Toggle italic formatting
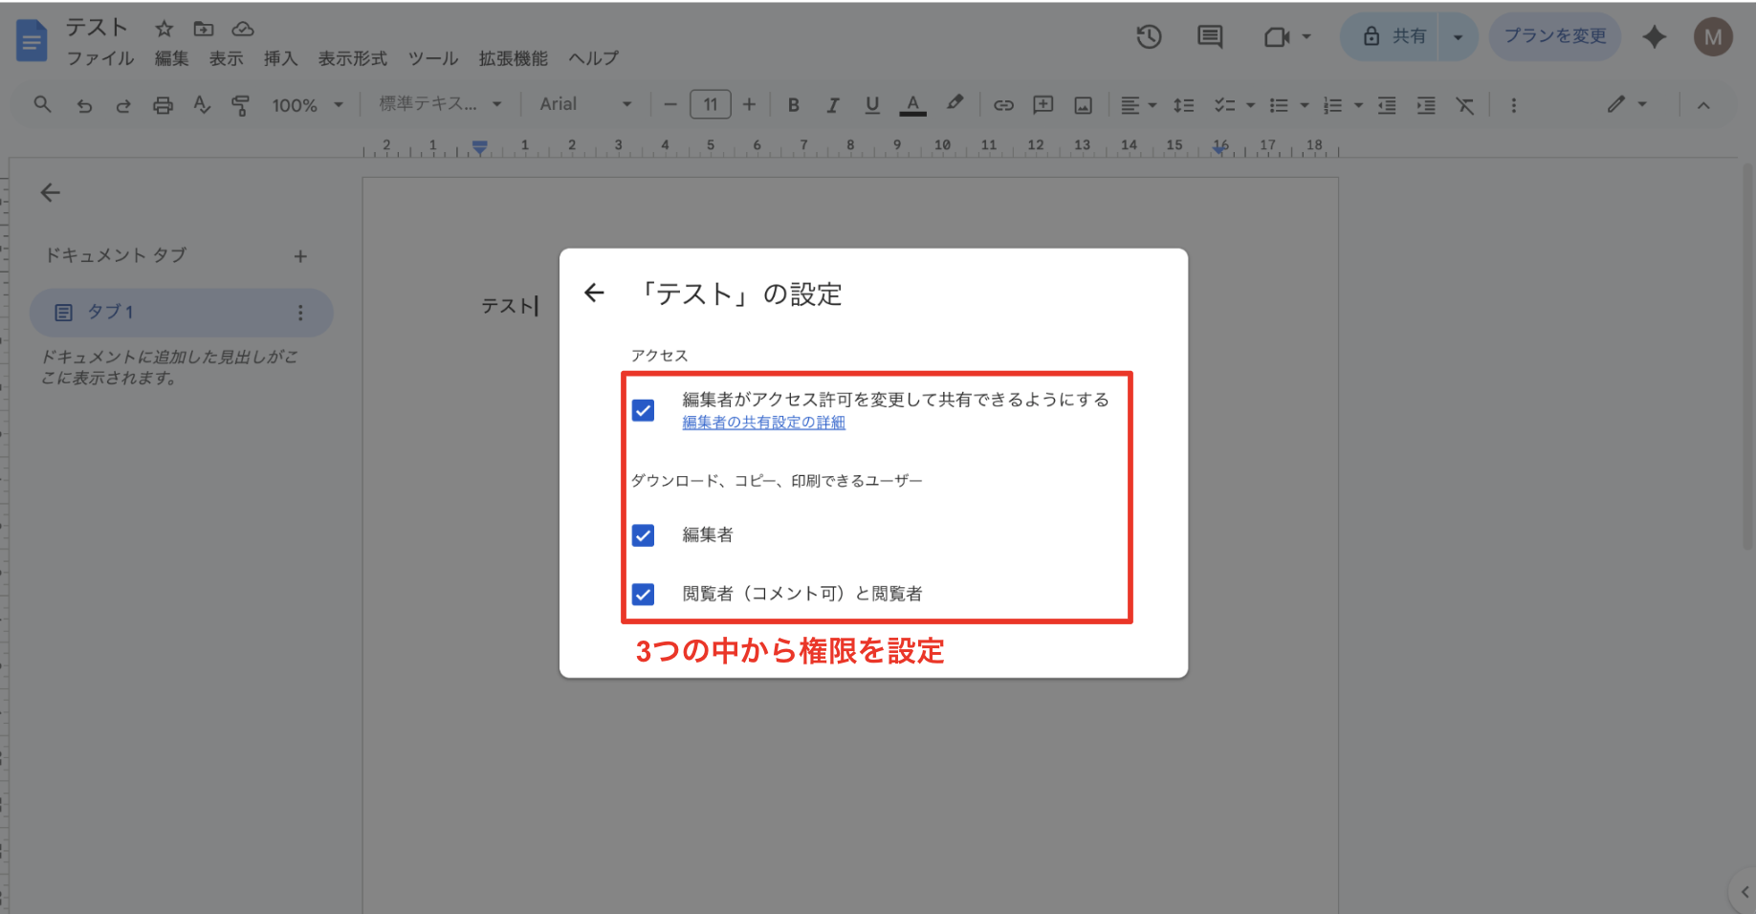This screenshot has height=914, width=1756. point(832,105)
